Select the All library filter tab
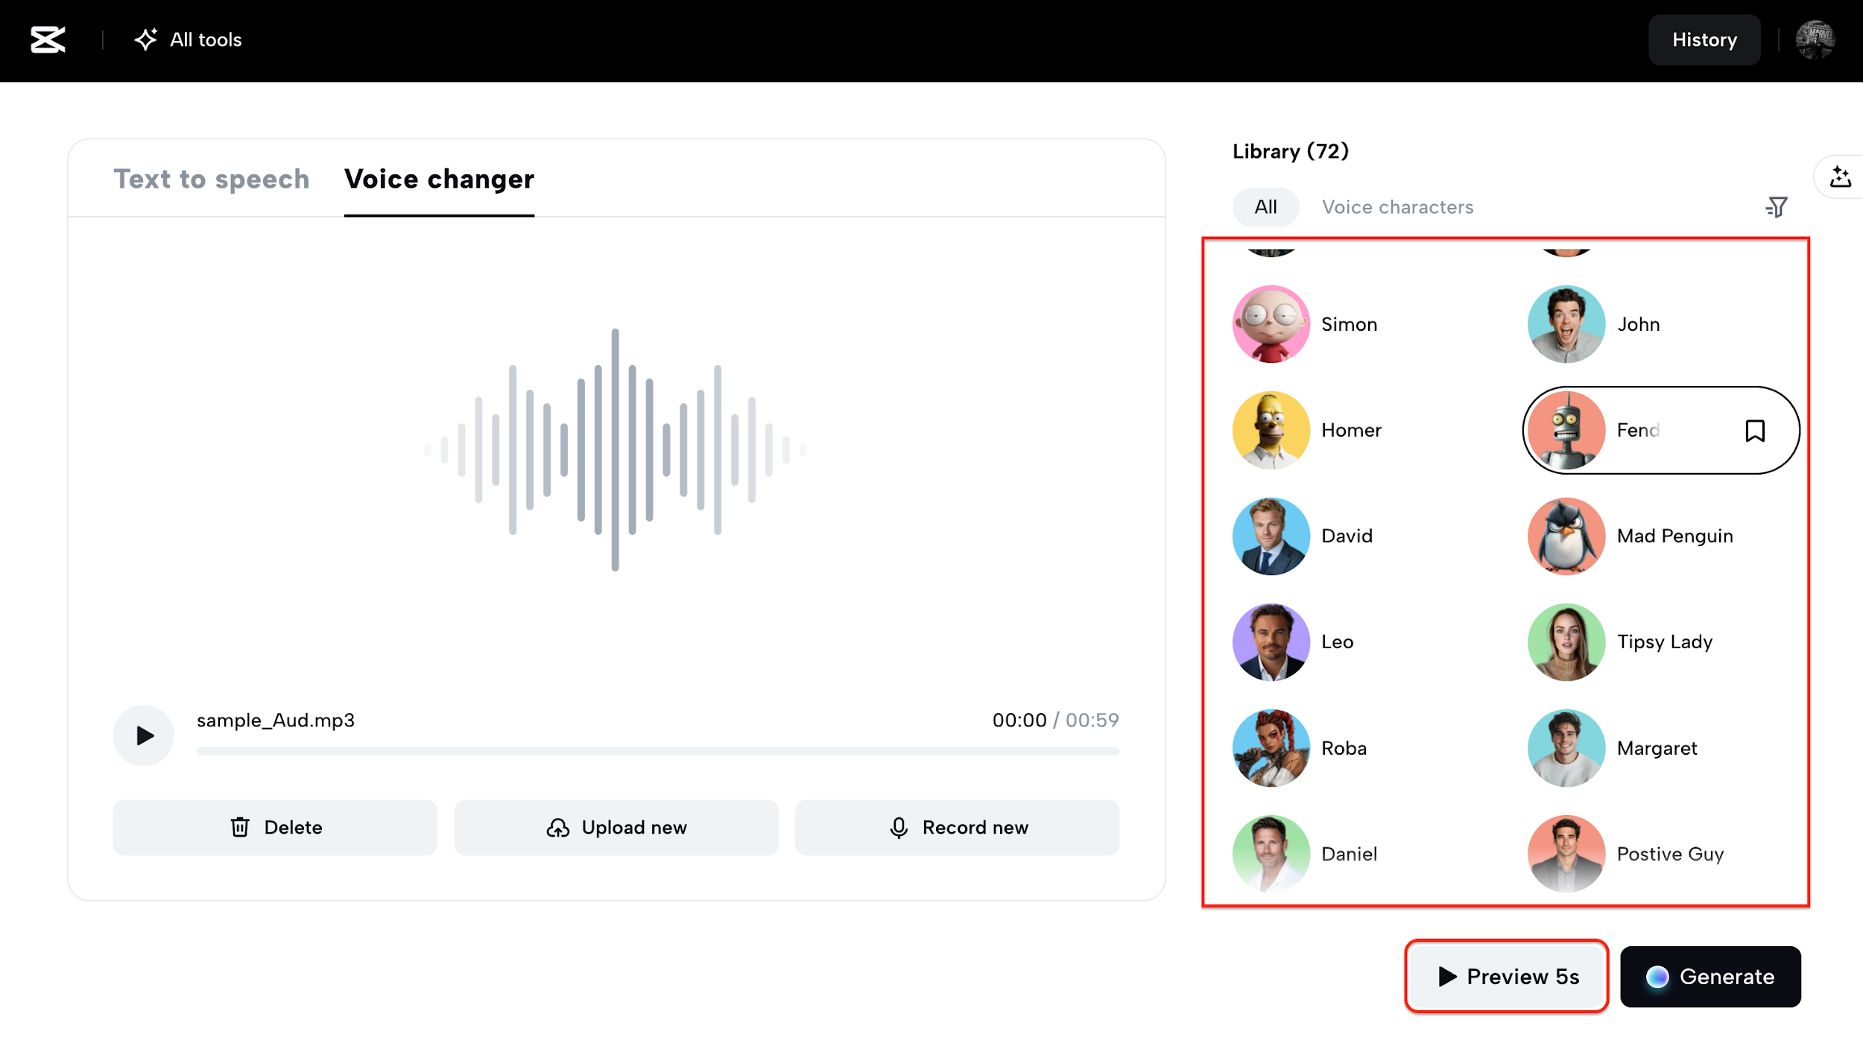This screenshot has width=1863, height=1052. point(1265,207)
